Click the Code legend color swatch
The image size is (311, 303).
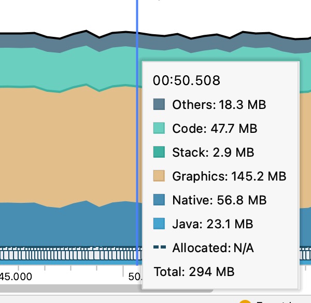(x=159, y=128)
